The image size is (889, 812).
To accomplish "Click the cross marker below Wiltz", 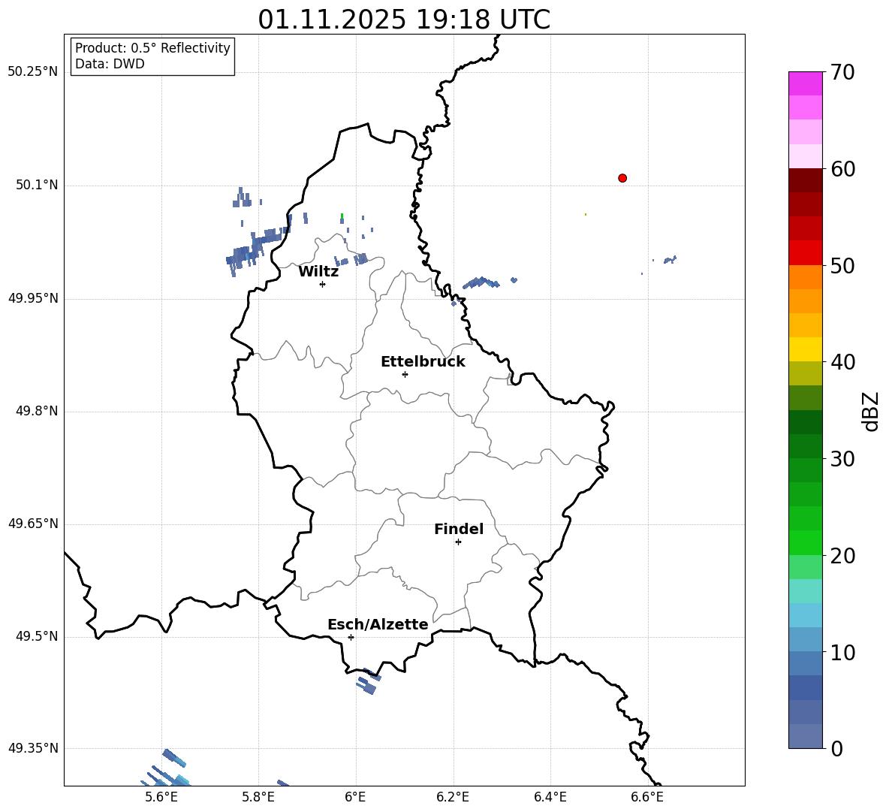I will 323,284.
